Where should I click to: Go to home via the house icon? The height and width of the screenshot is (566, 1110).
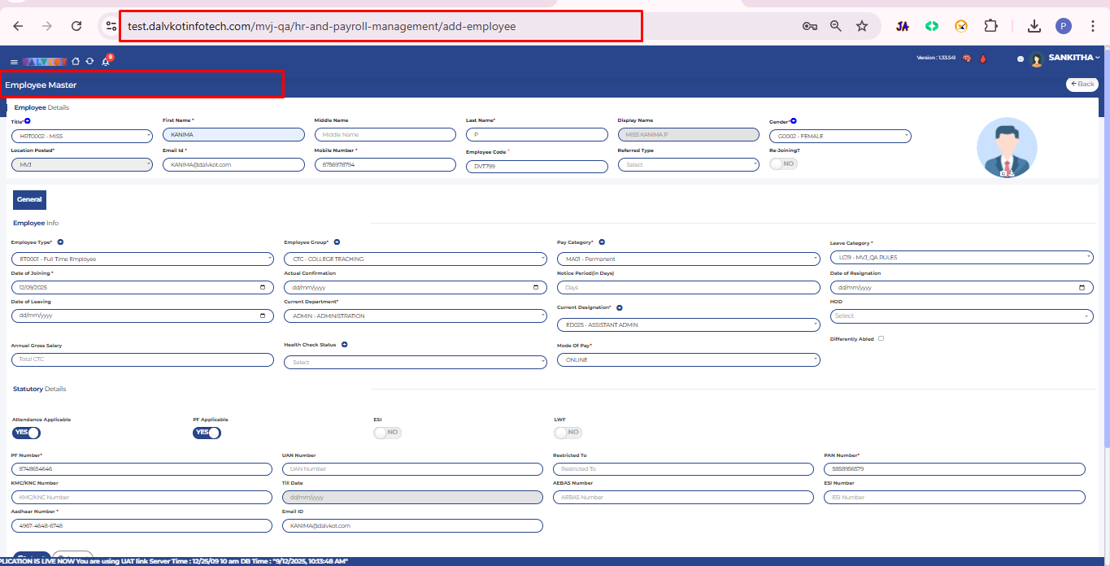pos(76,61)
